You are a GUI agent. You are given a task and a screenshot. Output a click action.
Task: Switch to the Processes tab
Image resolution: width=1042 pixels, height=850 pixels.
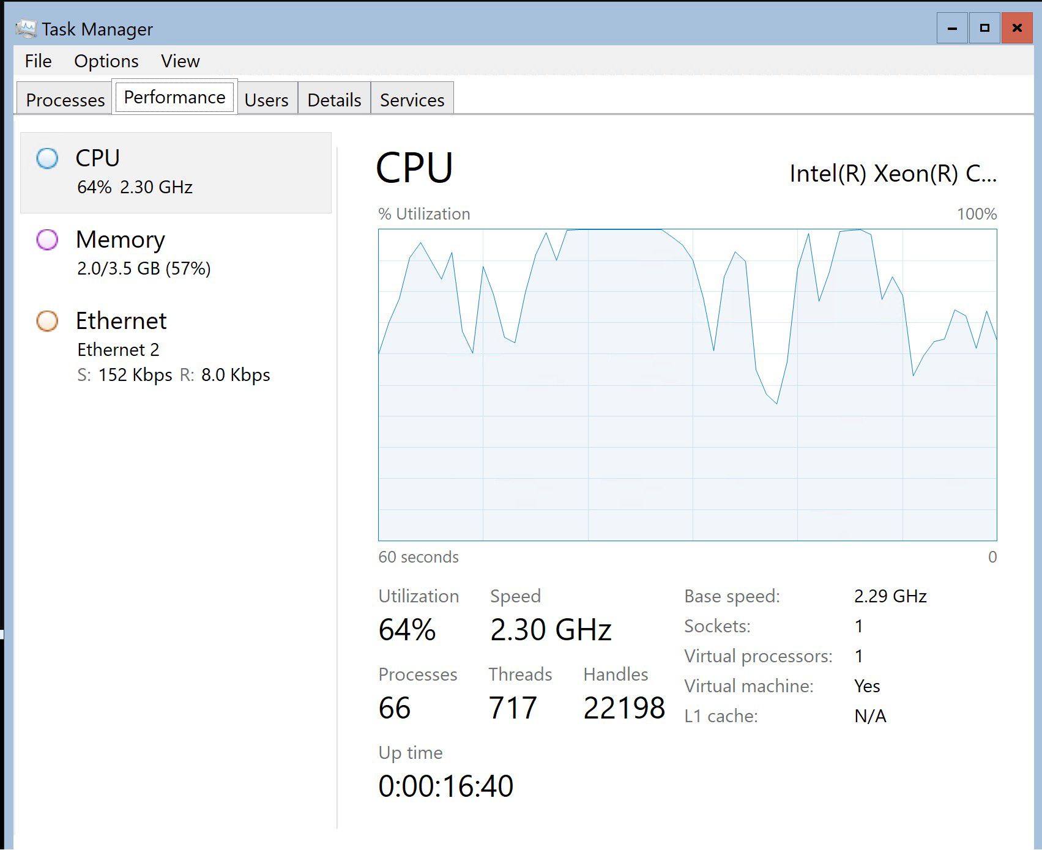[65, 100]
